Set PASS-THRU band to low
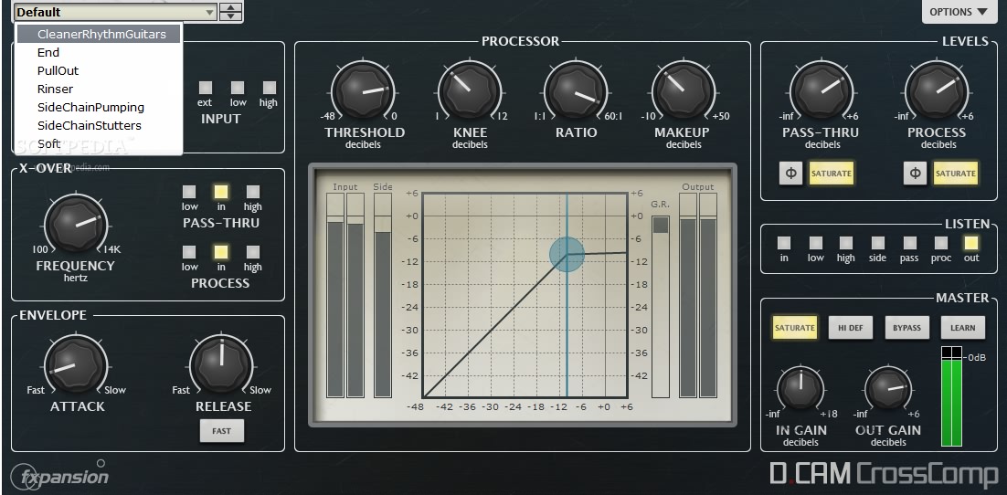 189,191
